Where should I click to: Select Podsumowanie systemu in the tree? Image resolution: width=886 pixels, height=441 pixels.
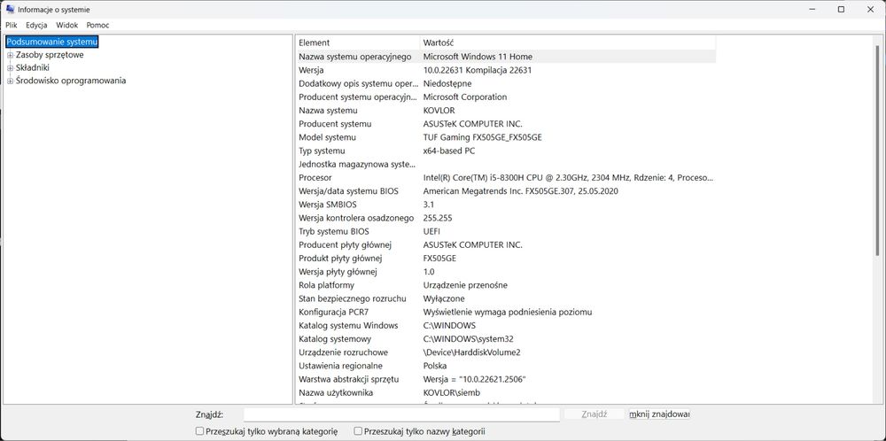tap(52, 42)
